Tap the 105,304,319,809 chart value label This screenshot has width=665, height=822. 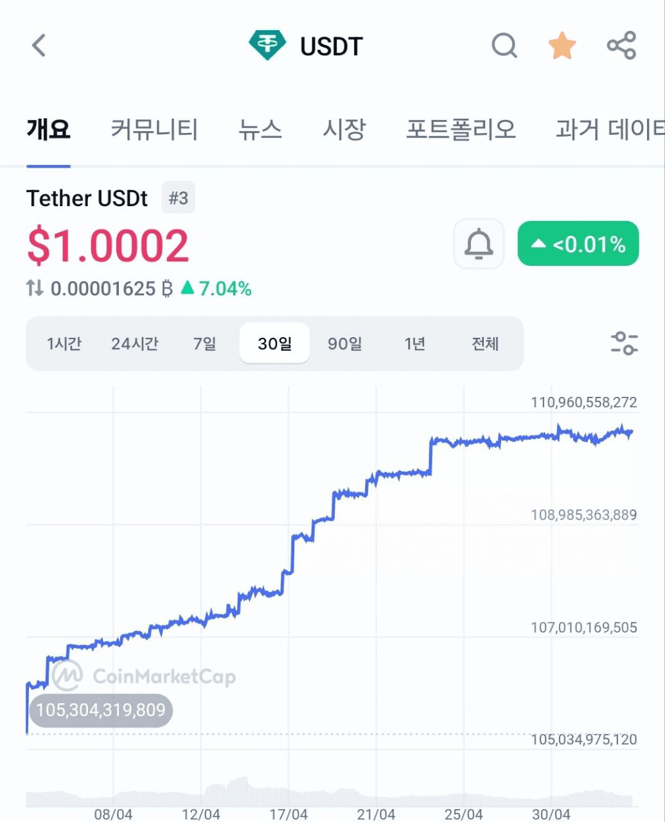(x=101, y=710)
